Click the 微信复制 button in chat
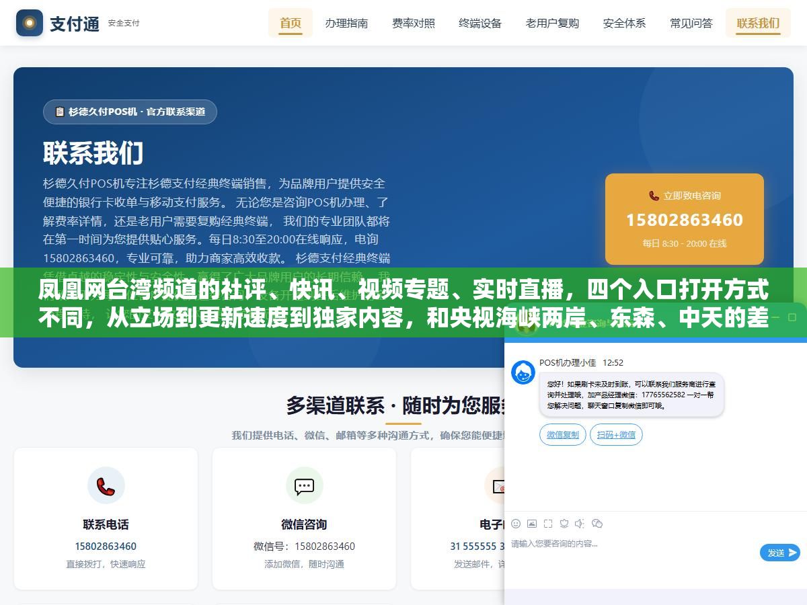 point(563,435)
